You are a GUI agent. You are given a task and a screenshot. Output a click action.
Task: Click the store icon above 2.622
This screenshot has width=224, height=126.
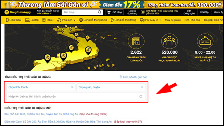tap(136, 41)
